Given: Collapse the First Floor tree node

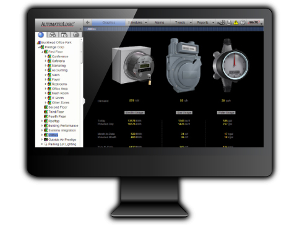Looking at the screenshot, I should tap(42, 52).
